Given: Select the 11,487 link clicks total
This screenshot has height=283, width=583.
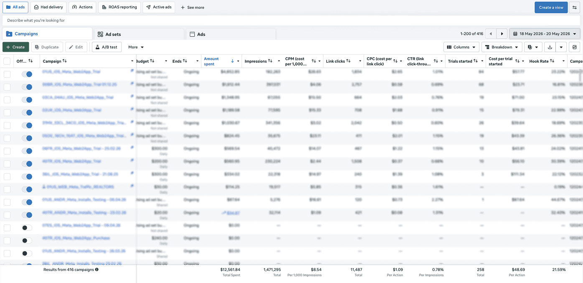Looking at the screenshot, I should [x=356, y=270].
